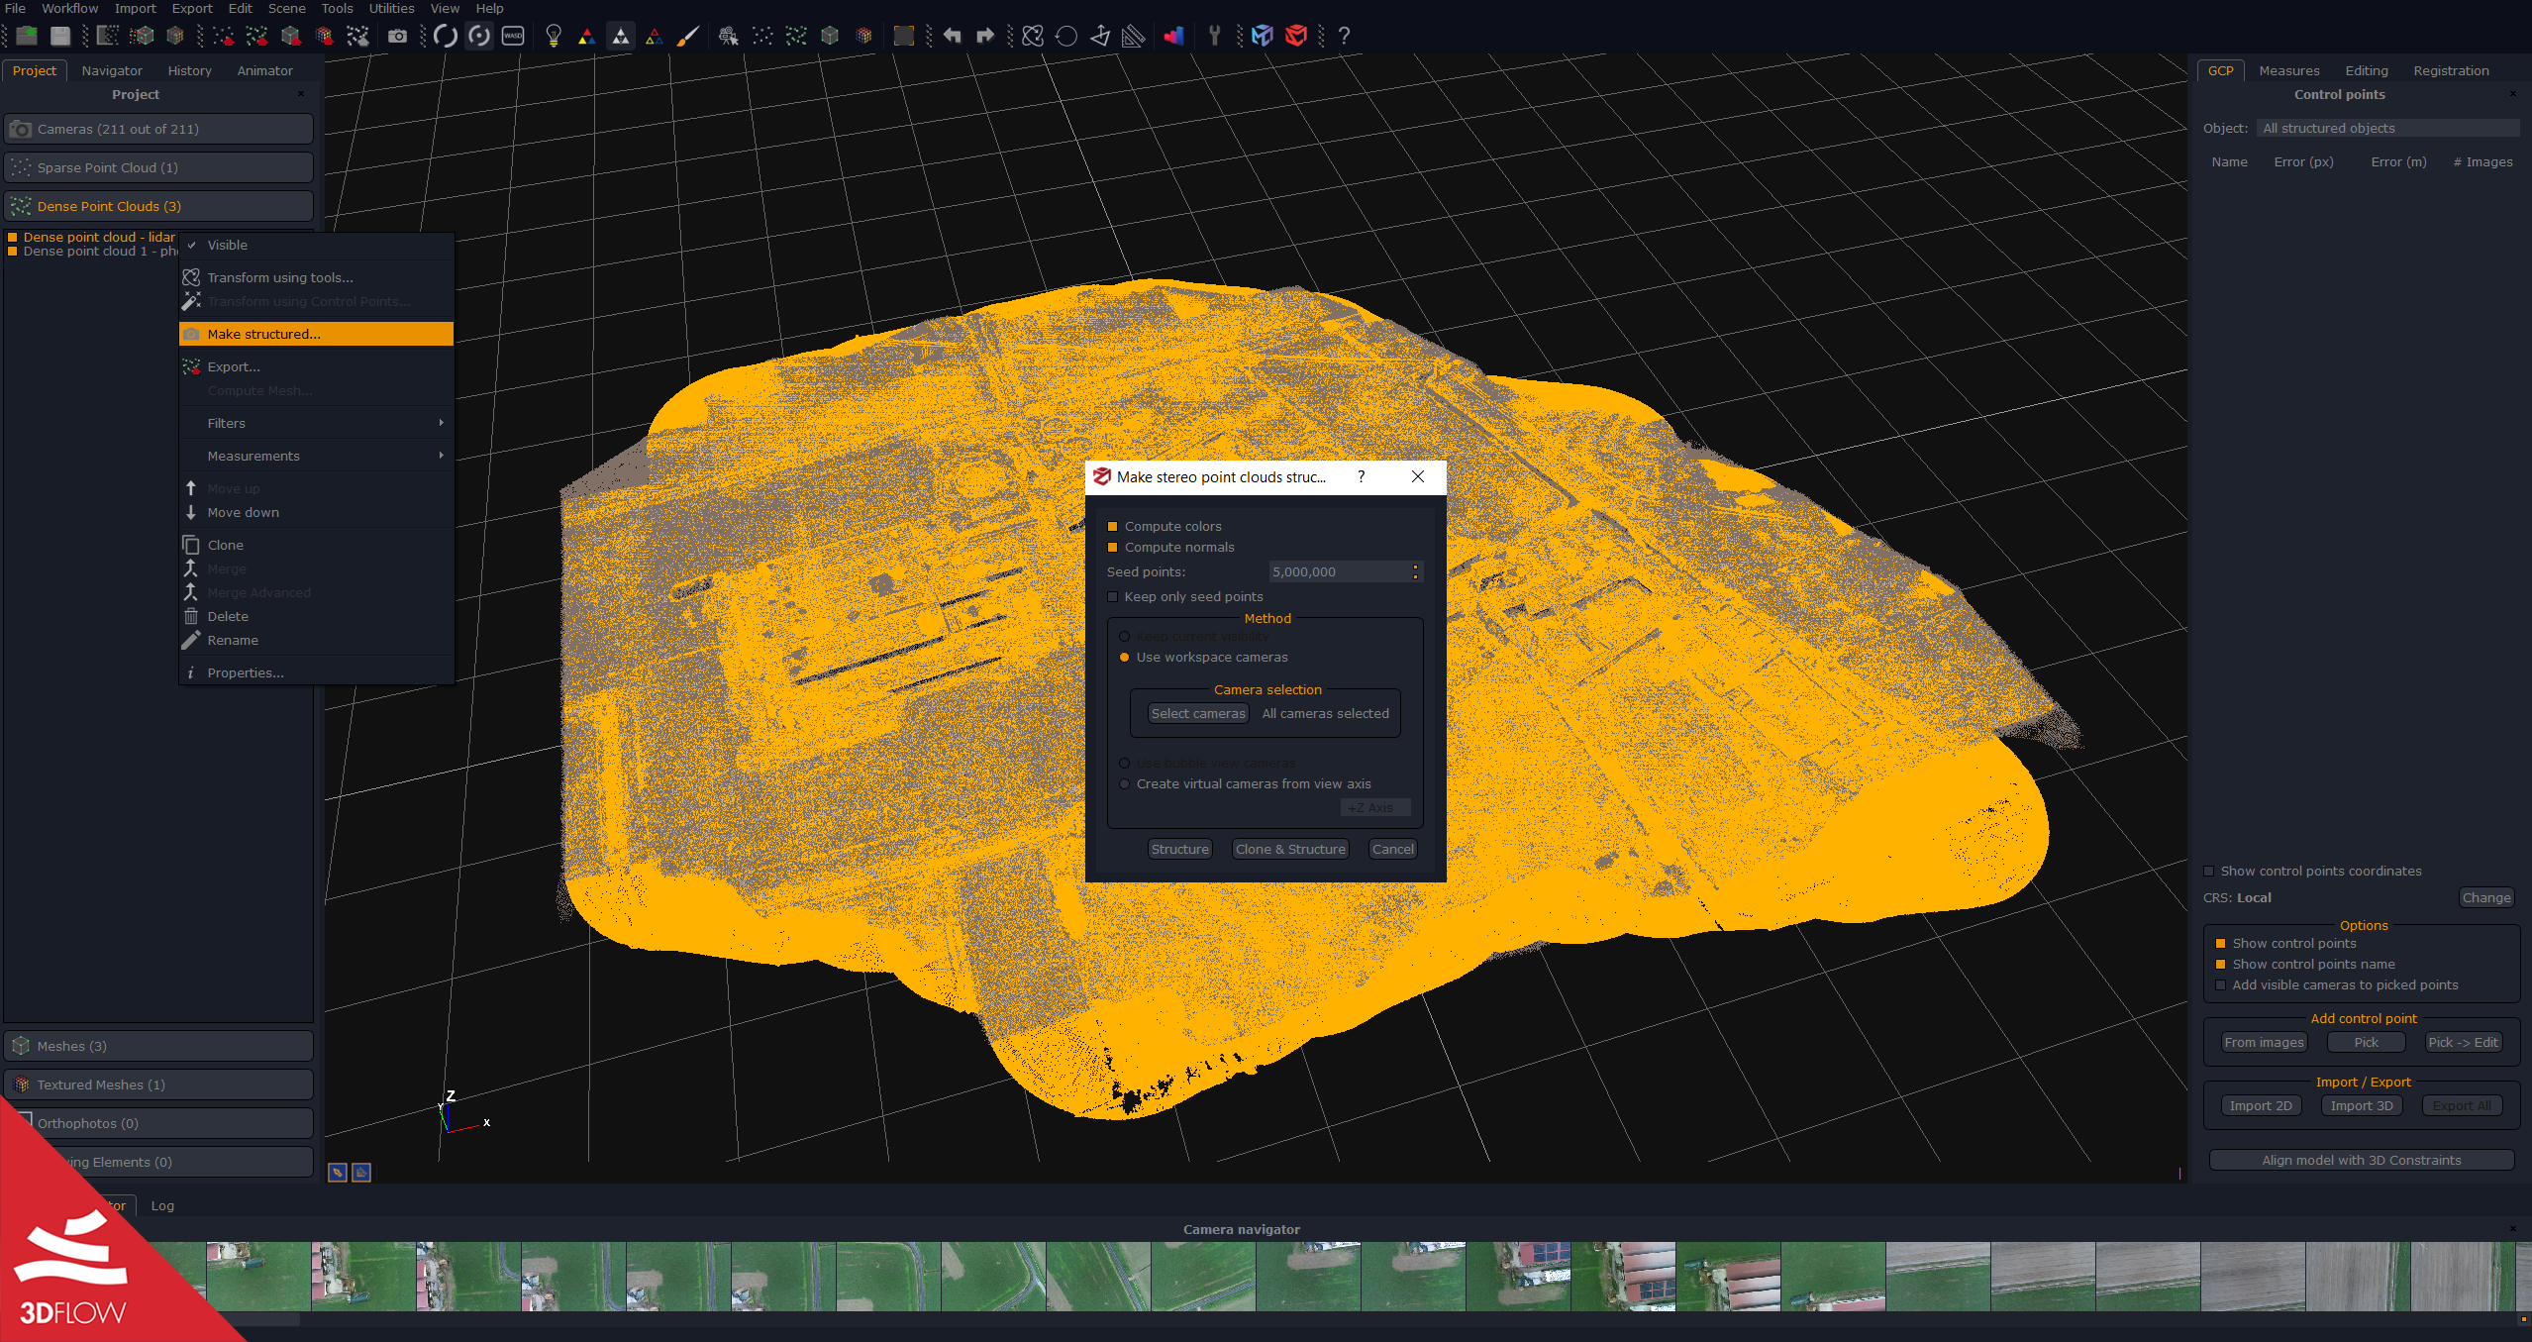The height and width of the screenshot is (1342, 2532).
Task: Click the wrench options icon
Action: point(1214,36)
